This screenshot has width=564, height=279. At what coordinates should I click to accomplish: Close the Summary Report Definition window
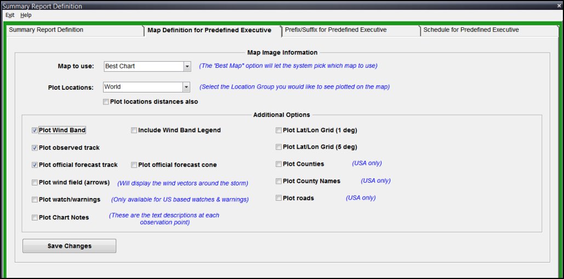click(x=558, y=6)
